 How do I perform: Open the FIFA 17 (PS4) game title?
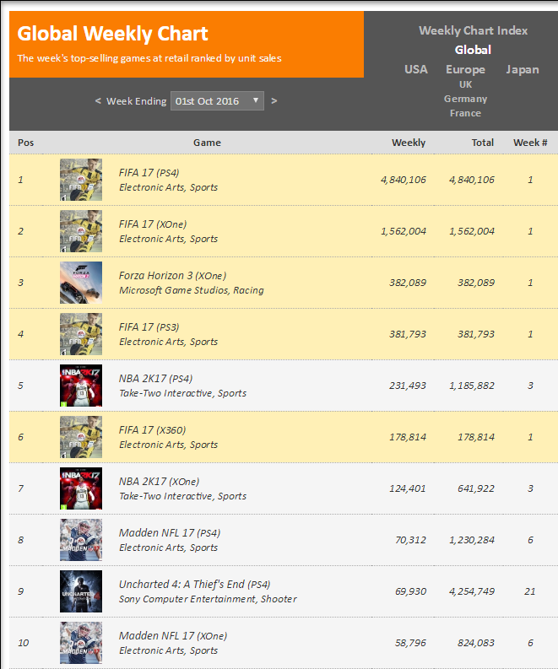click(x=149, y=173)
